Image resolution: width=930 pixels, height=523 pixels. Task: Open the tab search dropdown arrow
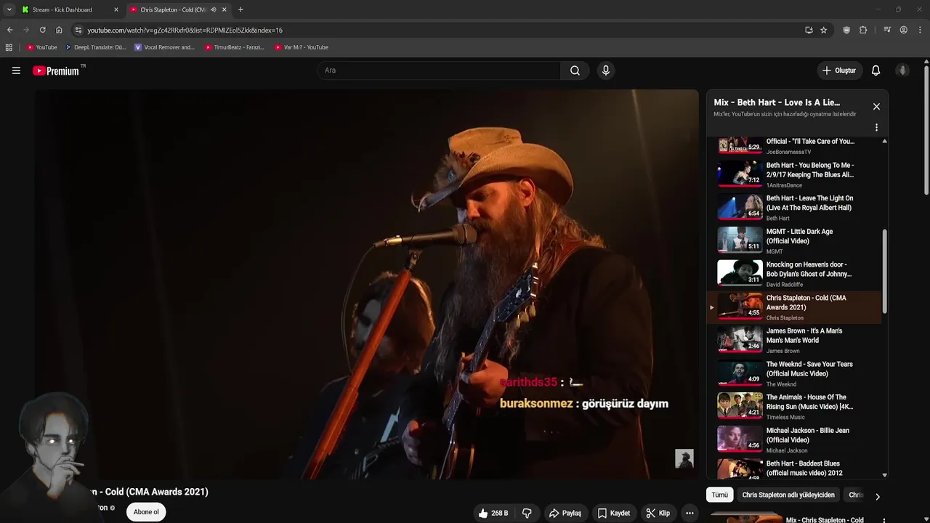[9, 9]
